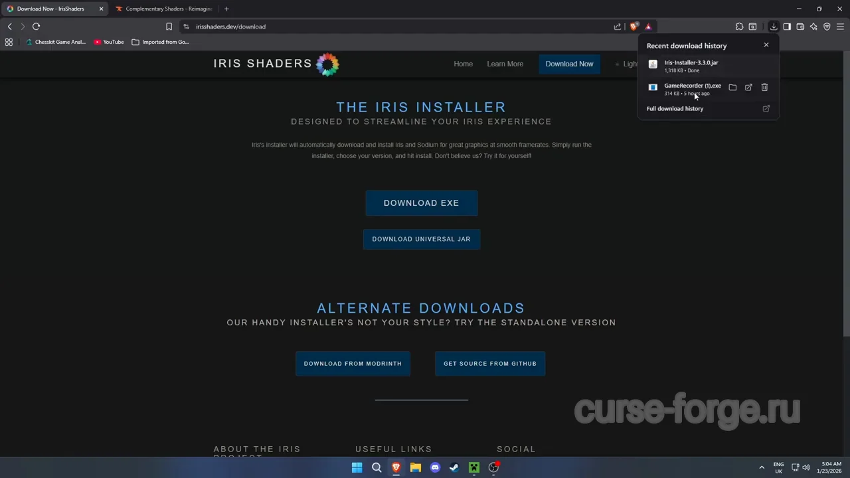Open the Extensions puzzle icon
This screenshot has width=850, height=478.
(x=739, y=27)
